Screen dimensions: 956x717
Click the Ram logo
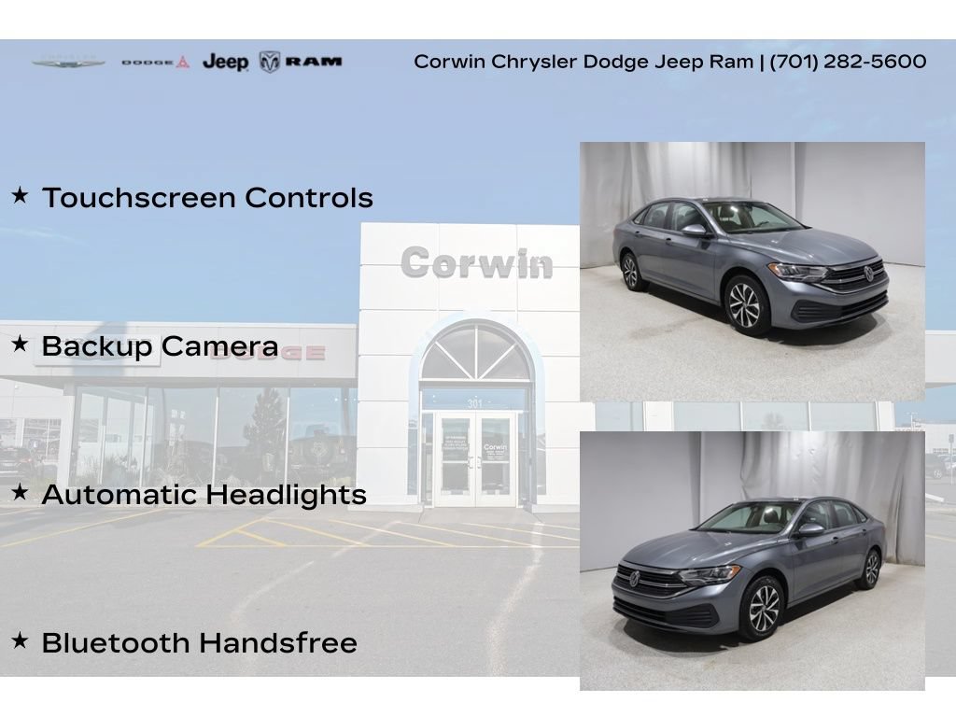301,62
